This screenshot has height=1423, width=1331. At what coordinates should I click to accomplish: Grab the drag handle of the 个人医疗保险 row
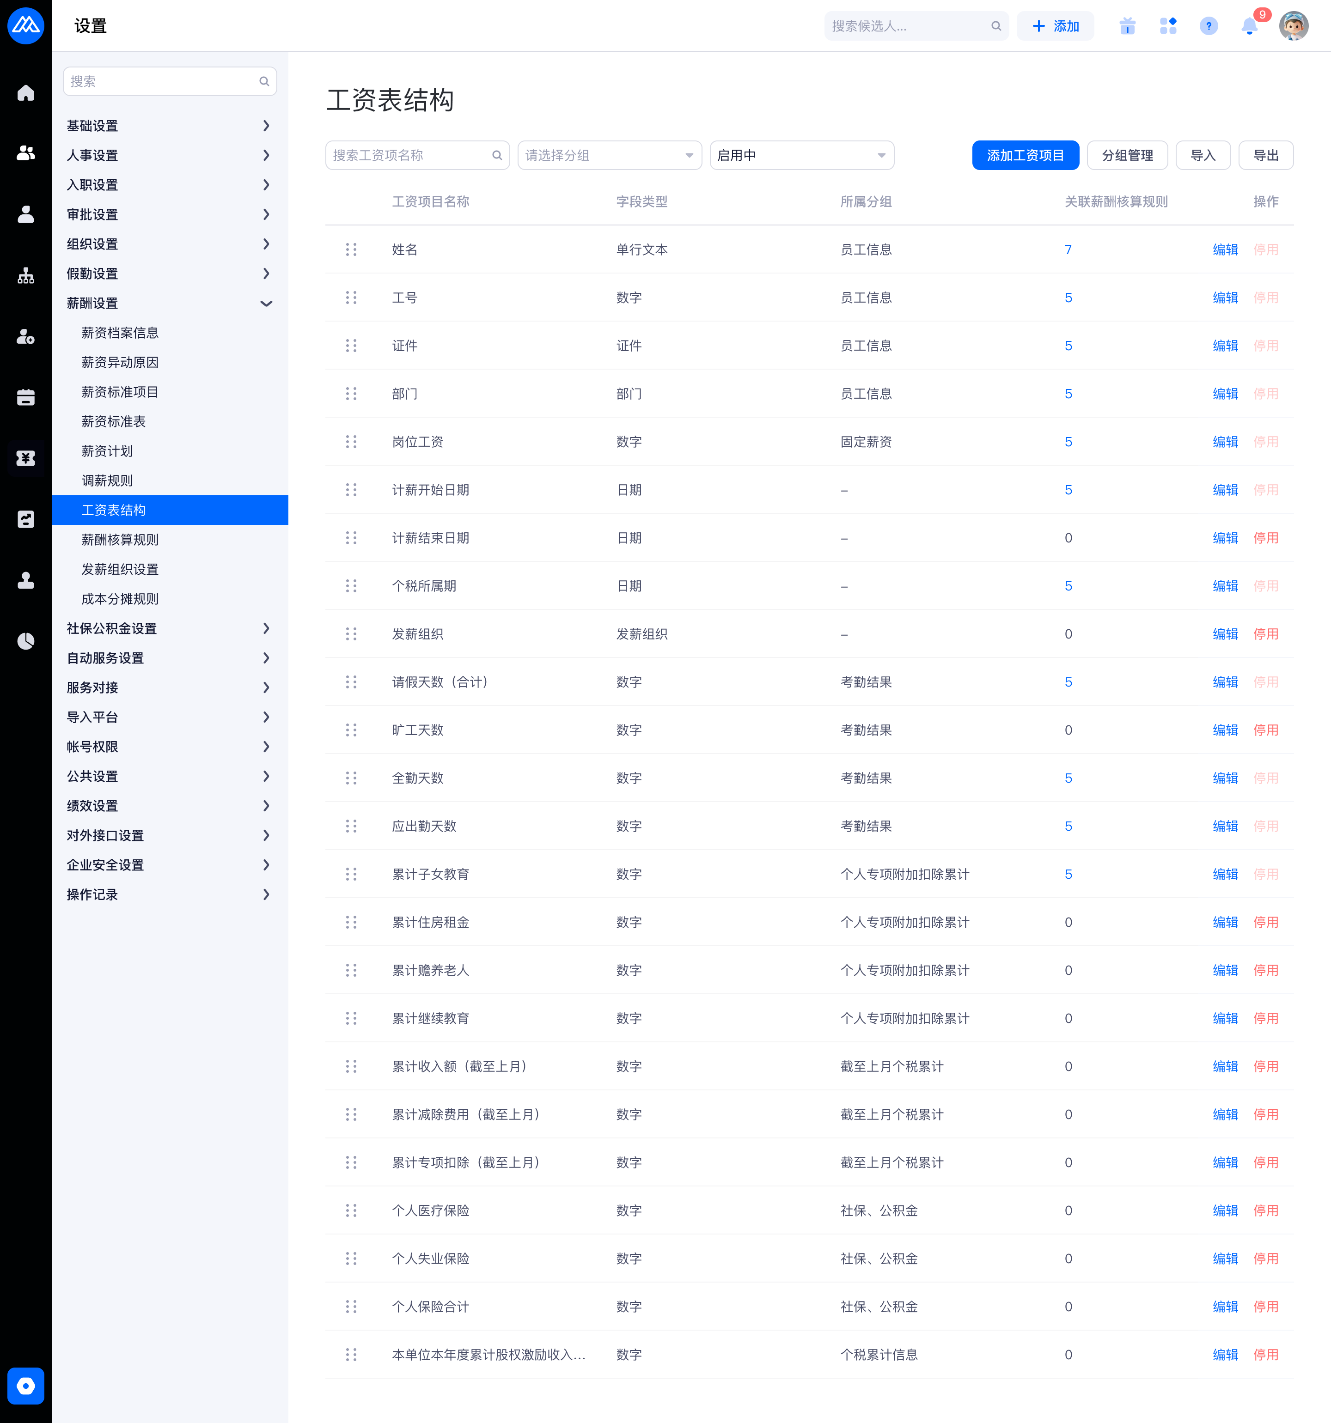[x=351, y=1210]
